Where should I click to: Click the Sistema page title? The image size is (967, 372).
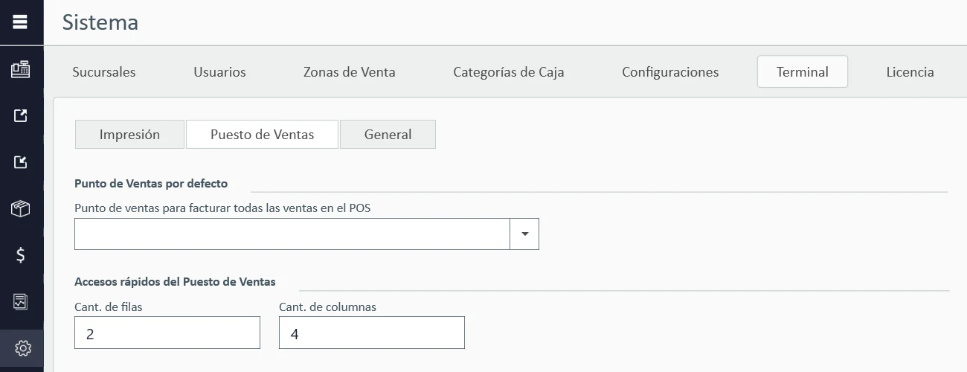coord(100,22)
